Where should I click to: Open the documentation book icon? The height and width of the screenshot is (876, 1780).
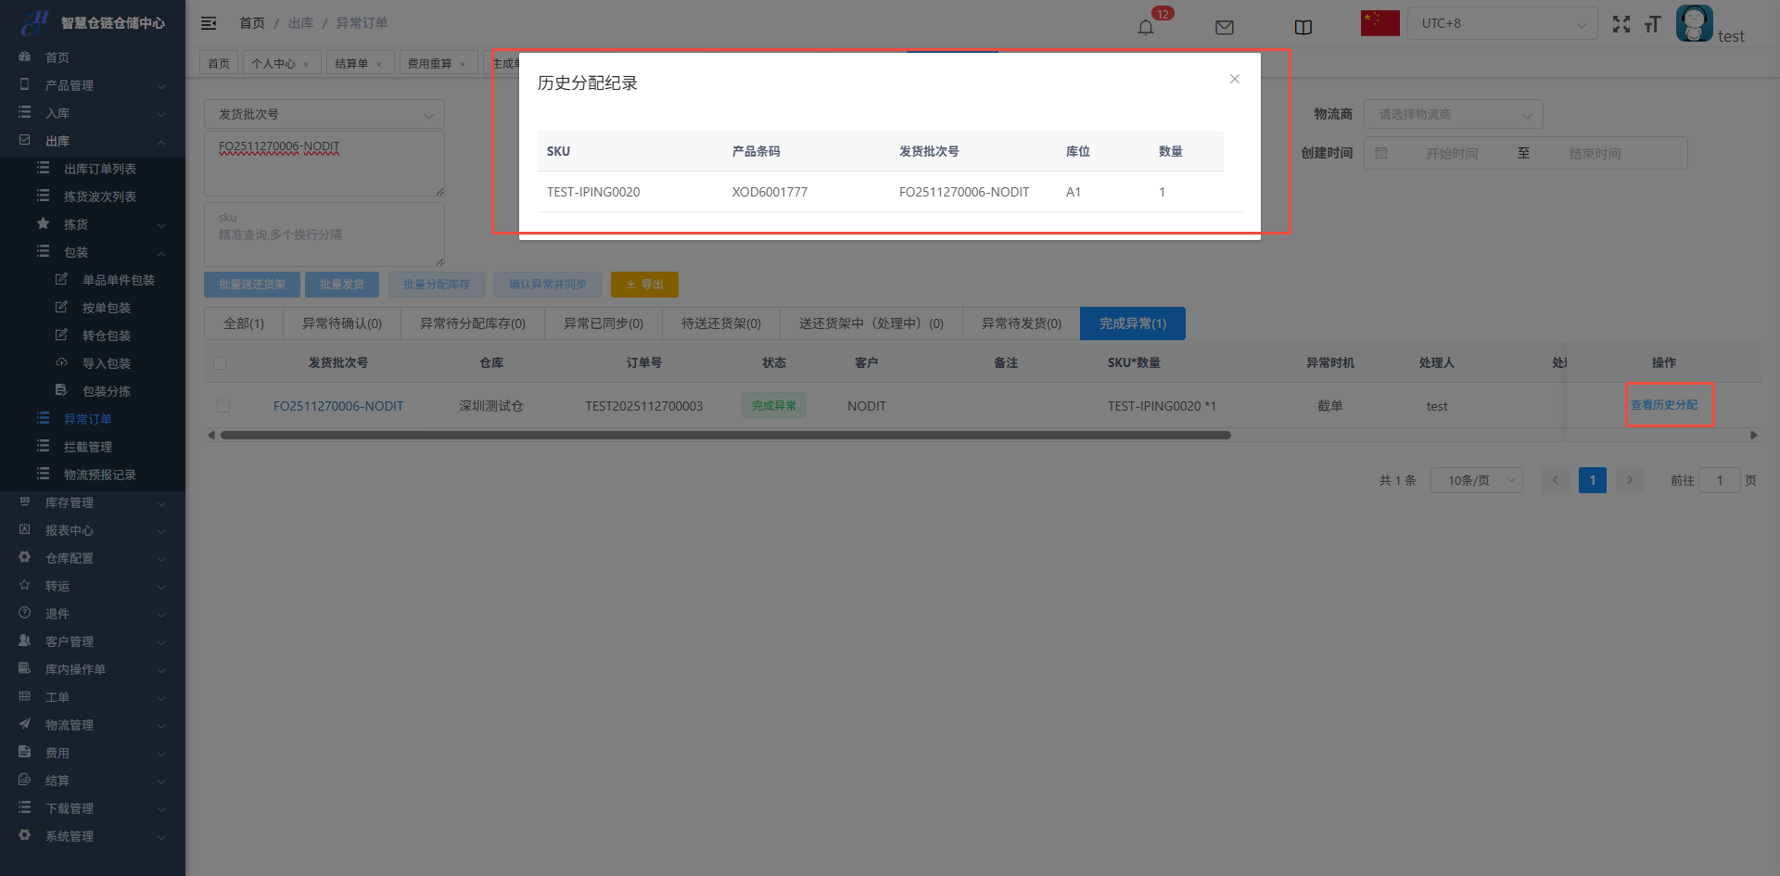pos(1303,27)
